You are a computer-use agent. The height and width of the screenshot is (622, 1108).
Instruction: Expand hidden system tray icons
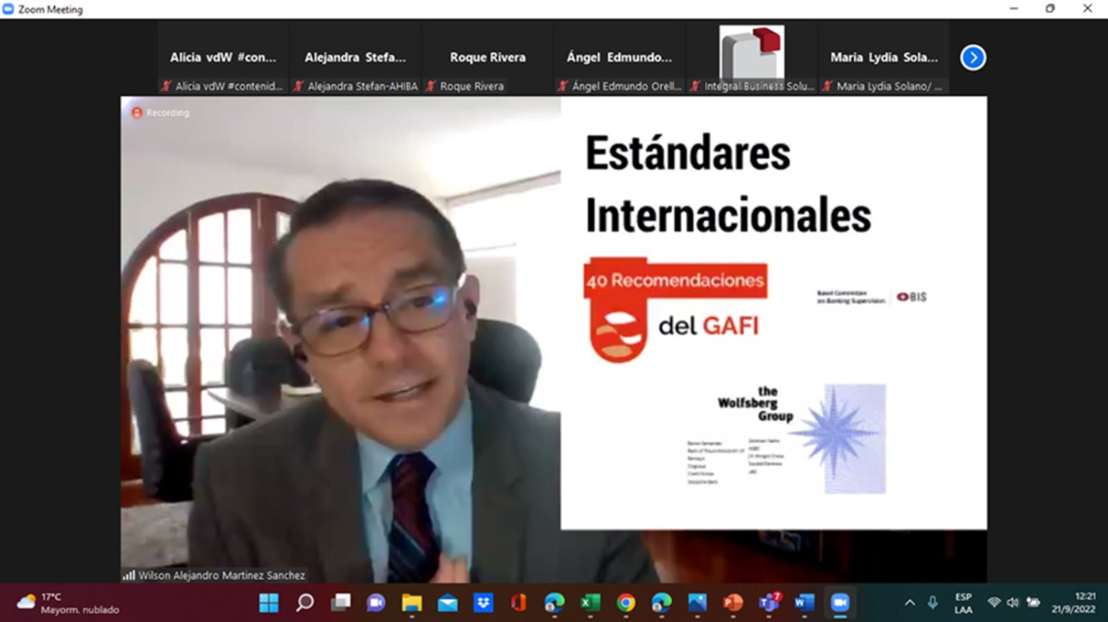tap(910, 603)
